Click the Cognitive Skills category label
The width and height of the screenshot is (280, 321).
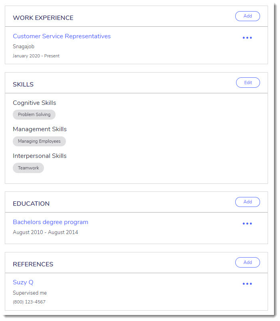(34, 103)
